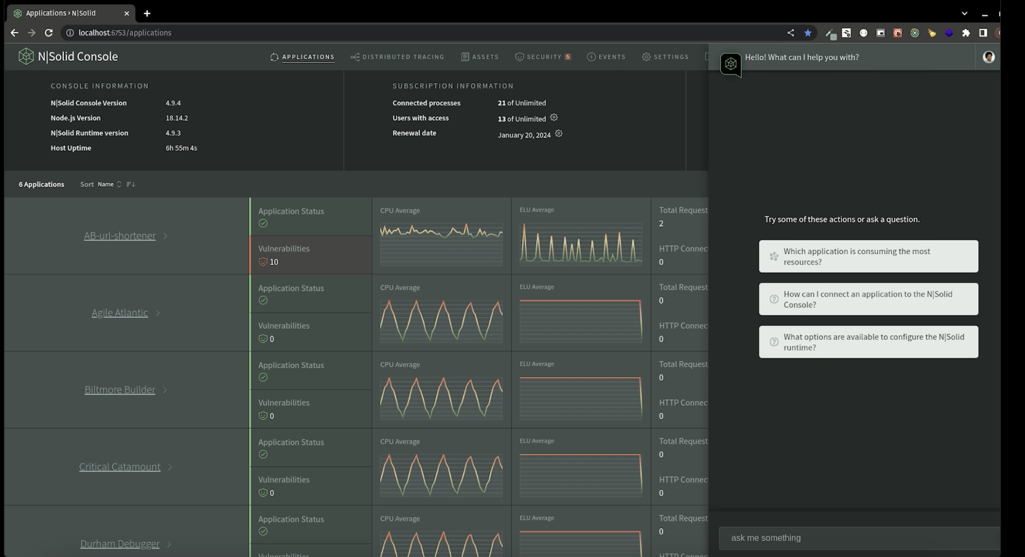Image resolution: width=1025 pixels, height=557 pixels.
Task: Click the browser extensions puzzle icon
Action: [x=966, y=33]
